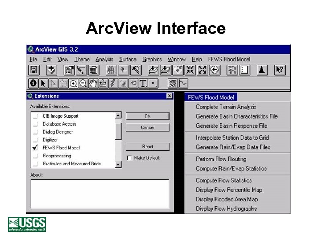
Task: Close the Extensions dialog
Action: pos(170,96)
